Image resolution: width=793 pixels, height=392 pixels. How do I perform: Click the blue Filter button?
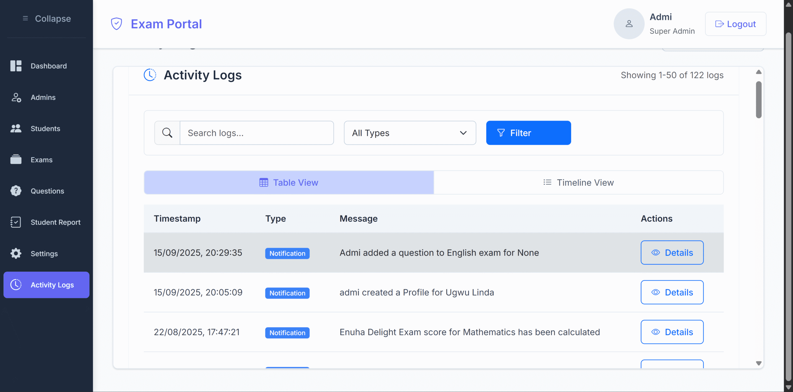[x=528, y=133]
